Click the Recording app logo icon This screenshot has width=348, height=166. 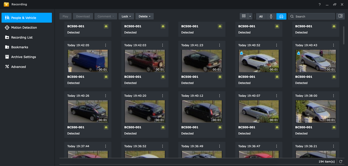[x=6, y=5]
